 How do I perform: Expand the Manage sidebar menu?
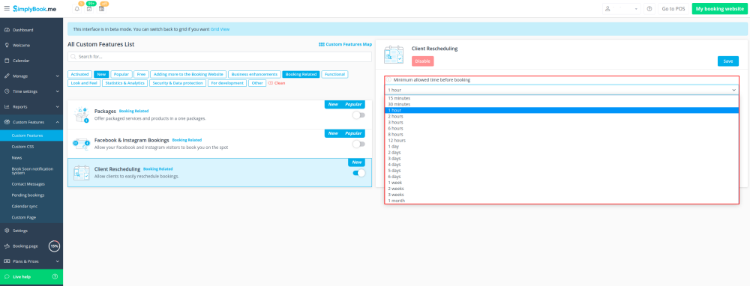coord(31,76)
